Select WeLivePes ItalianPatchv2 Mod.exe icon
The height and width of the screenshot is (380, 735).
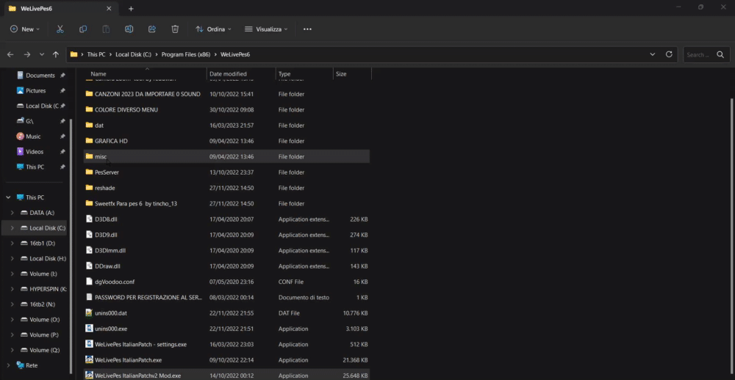(89, 376)
